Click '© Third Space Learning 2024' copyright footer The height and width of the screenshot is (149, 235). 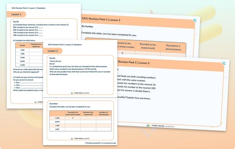[x=100, y=143]
